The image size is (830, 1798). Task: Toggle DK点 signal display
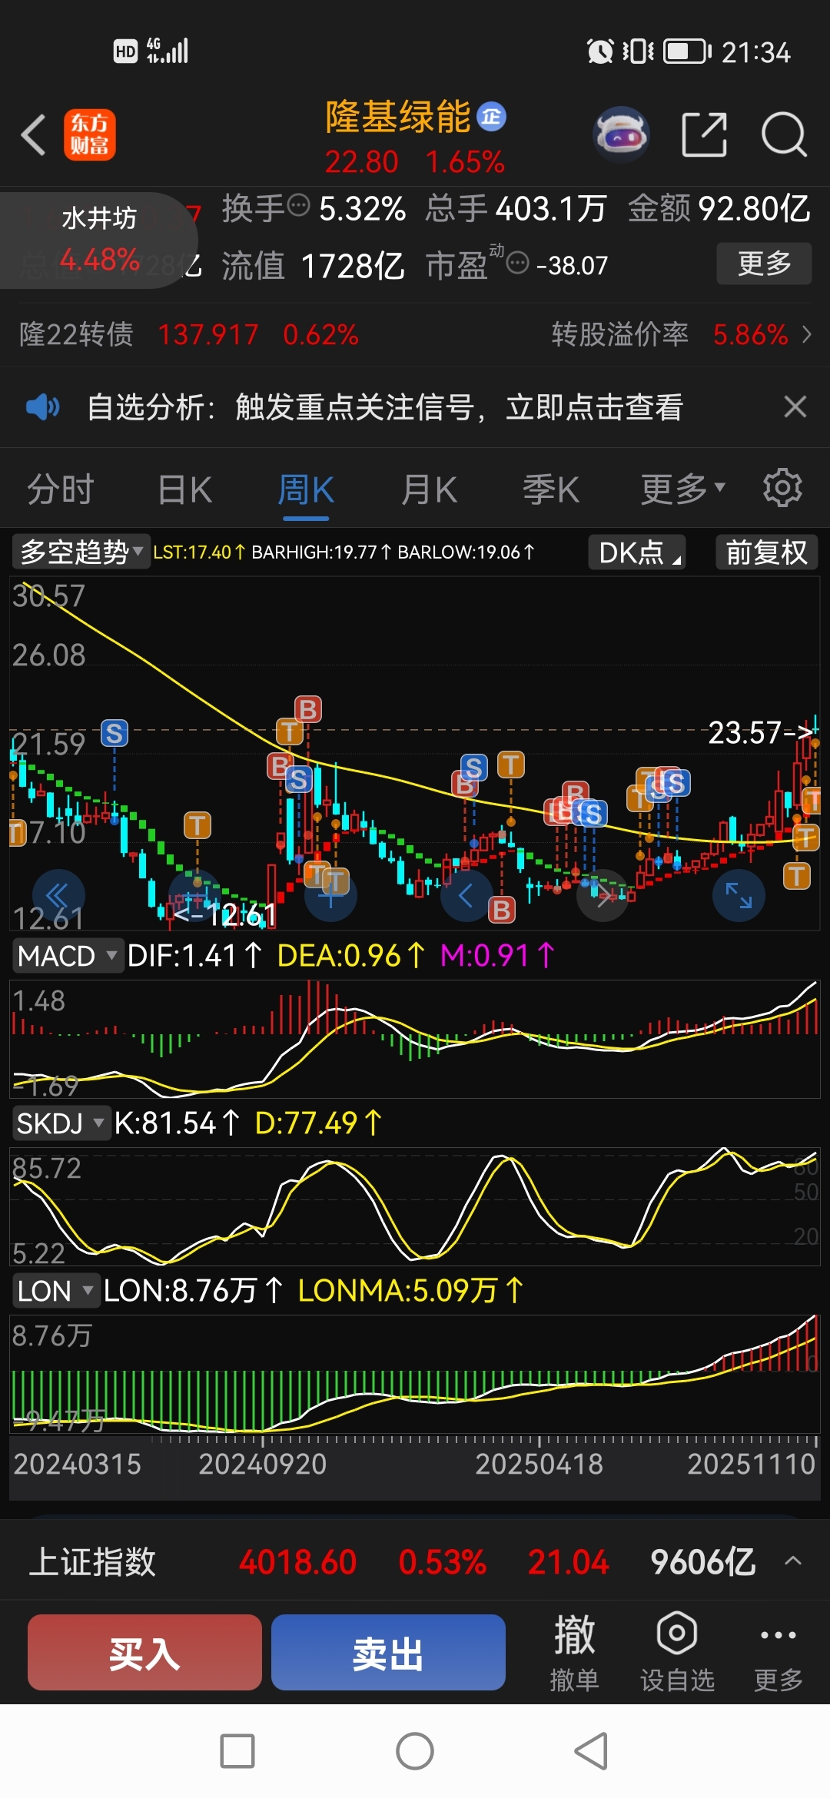637,552
